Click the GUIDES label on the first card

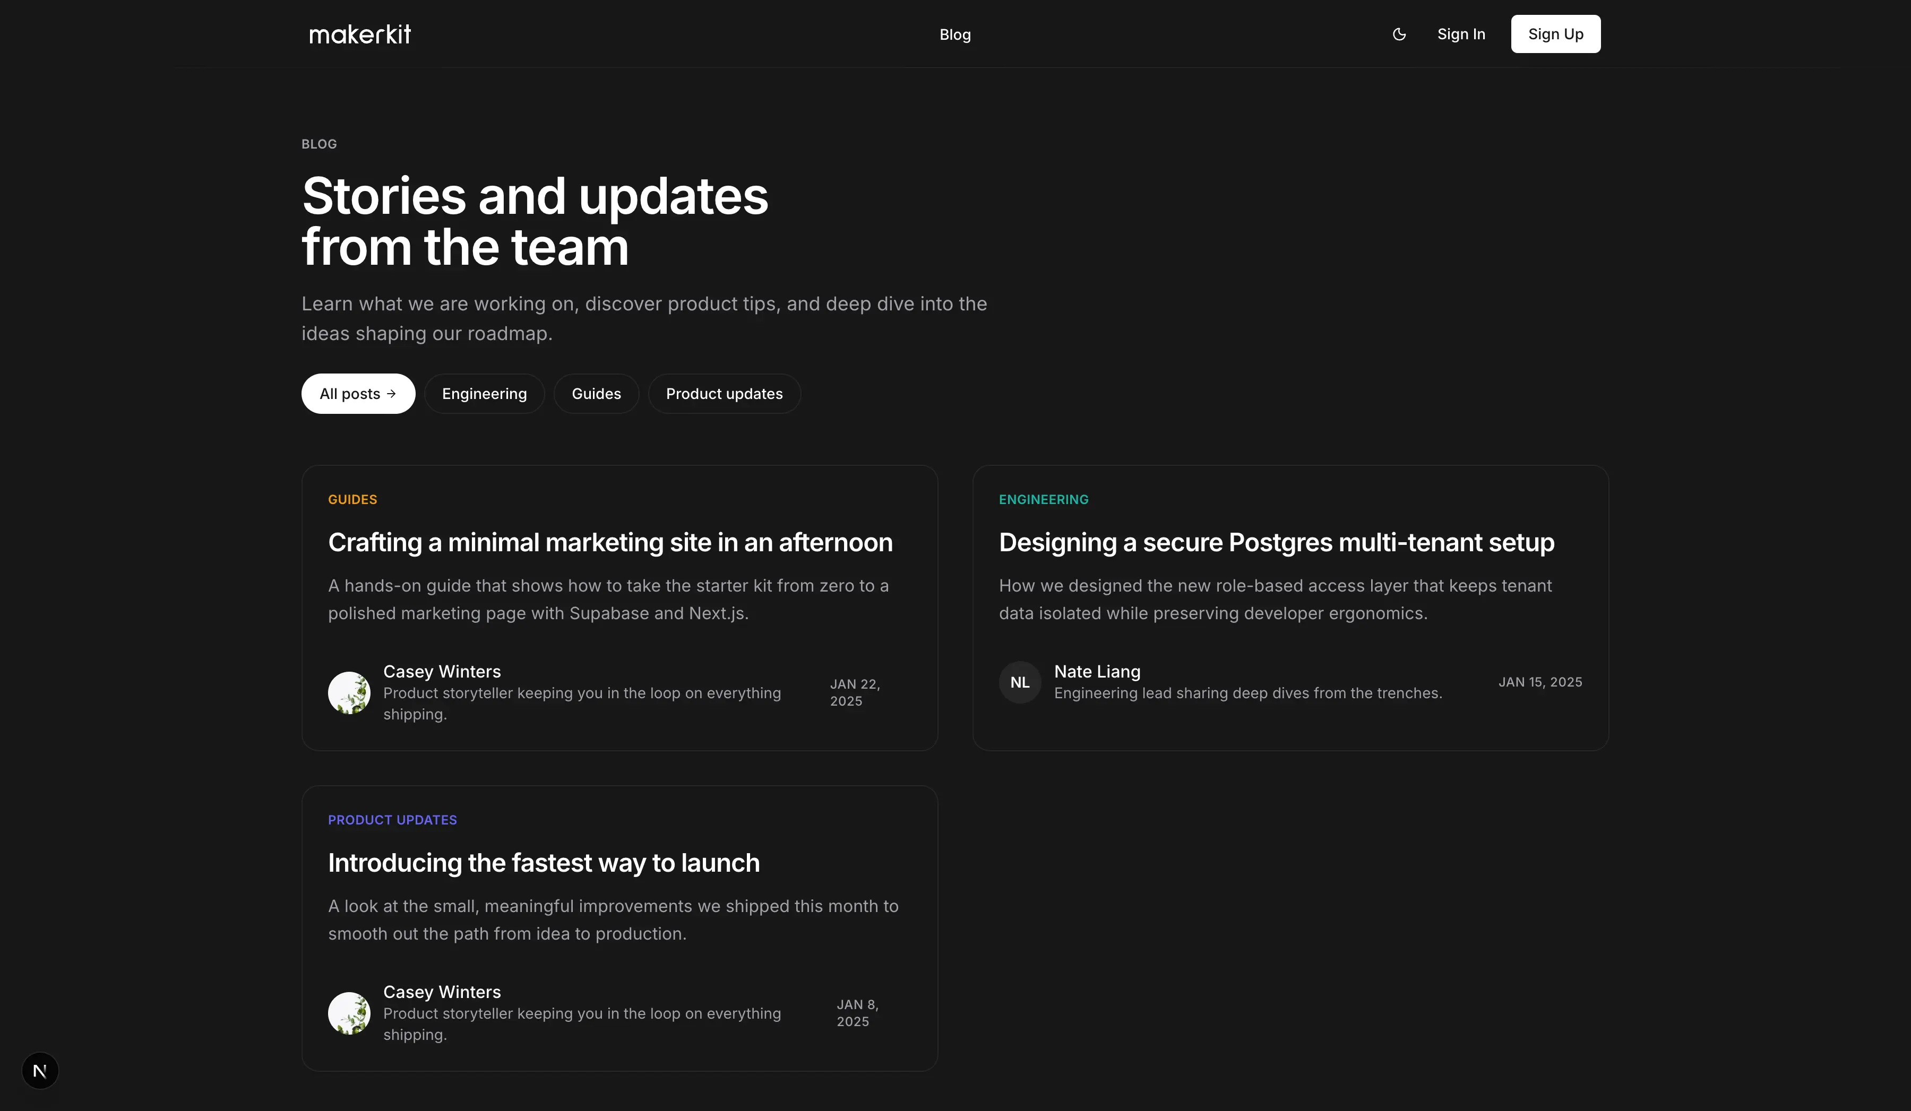(352, 499)
